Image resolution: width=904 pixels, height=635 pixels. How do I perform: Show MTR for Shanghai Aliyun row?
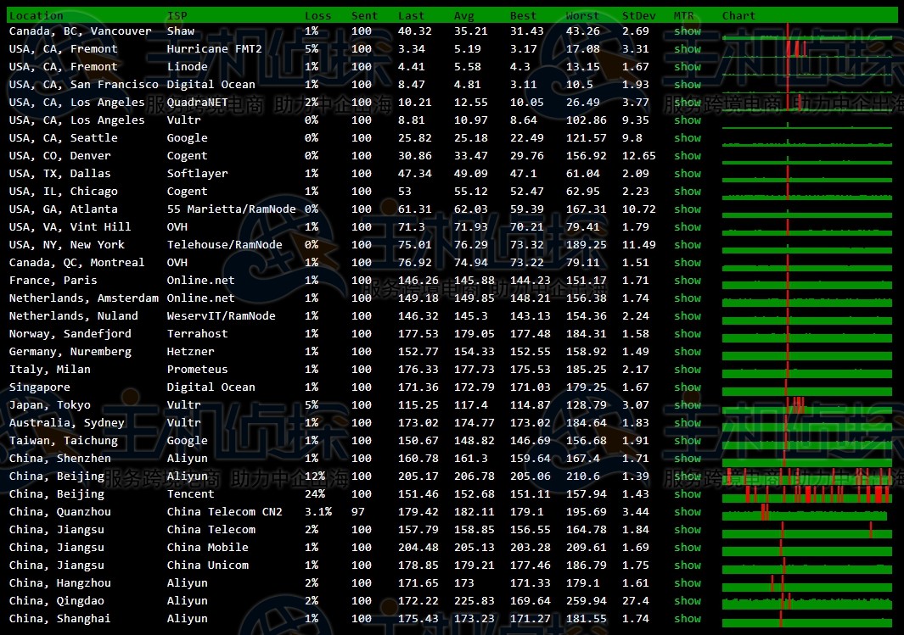[x=688, y=619]
